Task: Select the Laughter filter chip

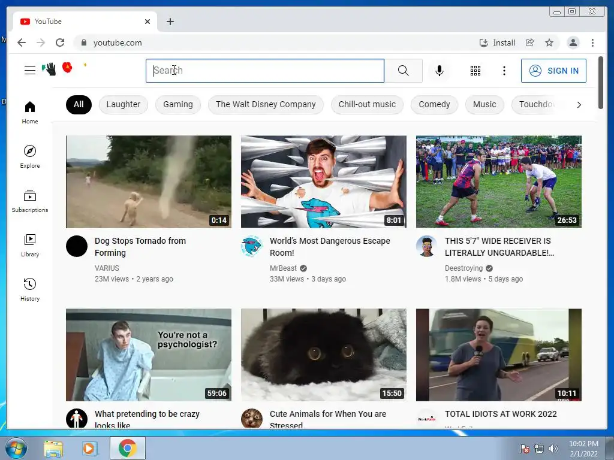Action: [124, 104]
